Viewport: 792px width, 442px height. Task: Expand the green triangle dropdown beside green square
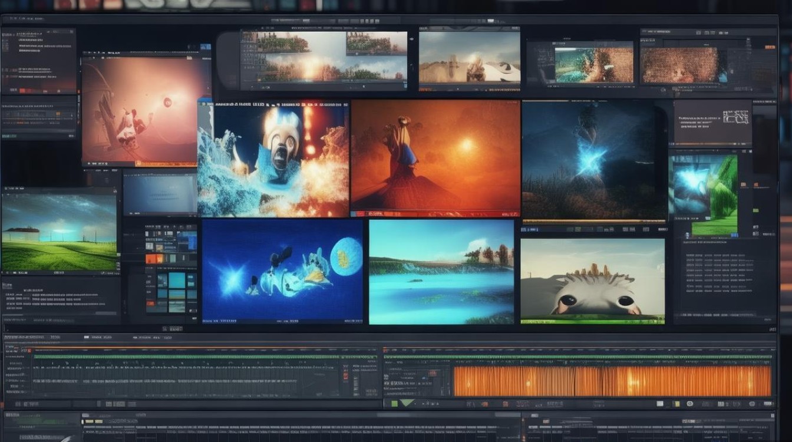click(407, 404)
